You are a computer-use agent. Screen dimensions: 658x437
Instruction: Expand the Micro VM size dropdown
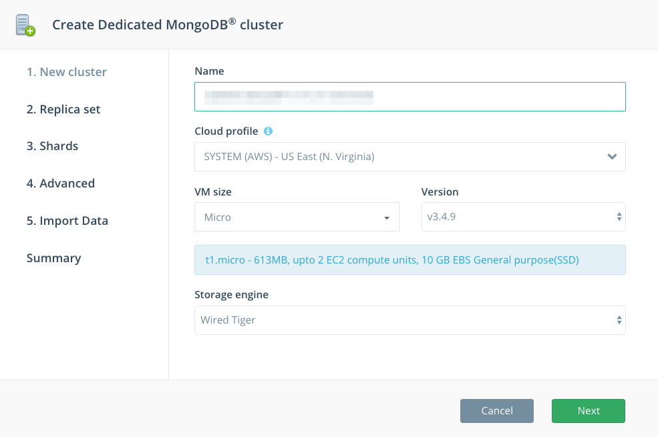(297, 217)
